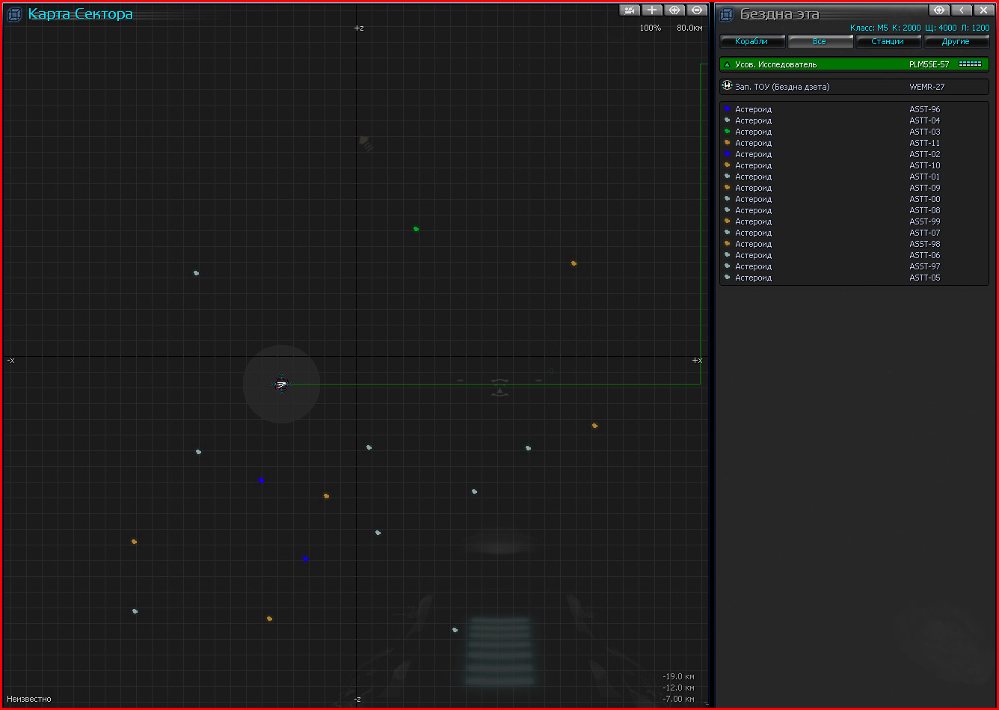Go back using the left arrow button

[x=961, y=10]
